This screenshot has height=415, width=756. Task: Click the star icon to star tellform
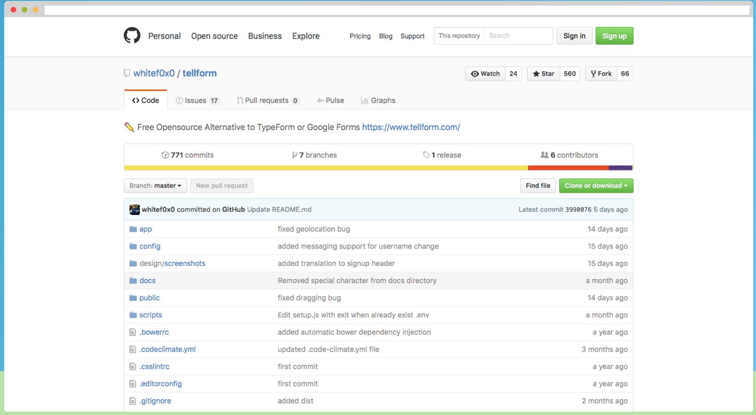coord(536,73)
